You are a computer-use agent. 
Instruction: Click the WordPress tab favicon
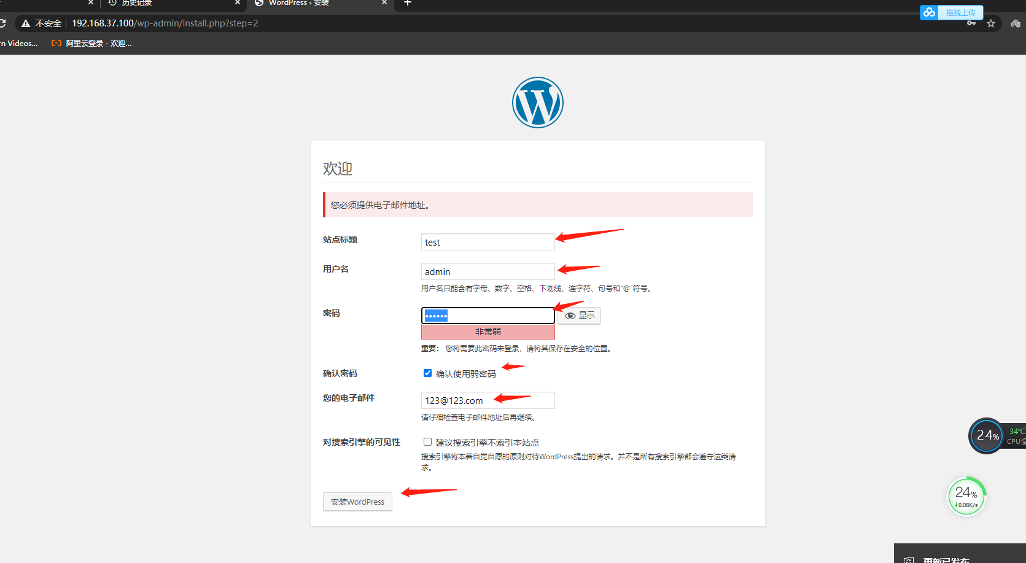[x=259, y=3]
